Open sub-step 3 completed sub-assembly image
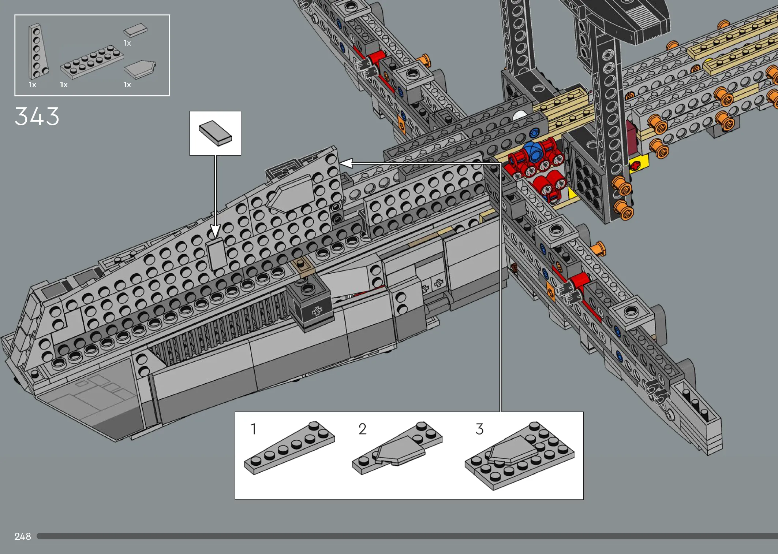Image resolution: width=778 pixels, height=554 pixels. click(x=519, y=455)
